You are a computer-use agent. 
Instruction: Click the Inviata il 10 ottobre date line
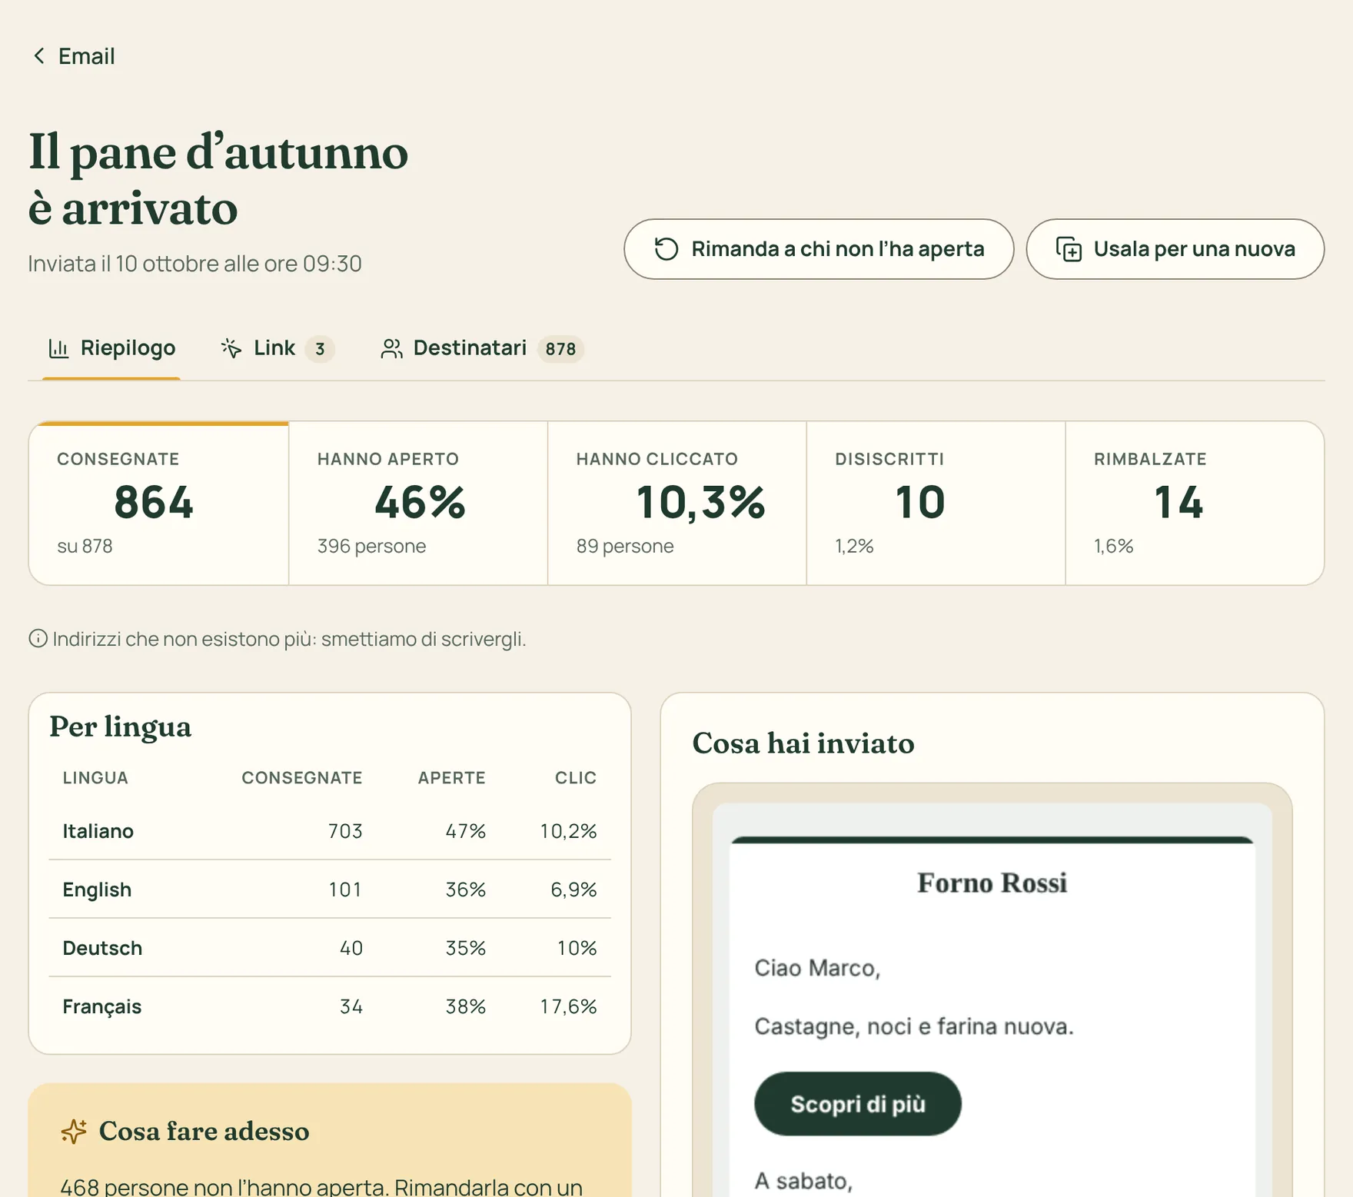pyautogui.click(x=195, y=264)
